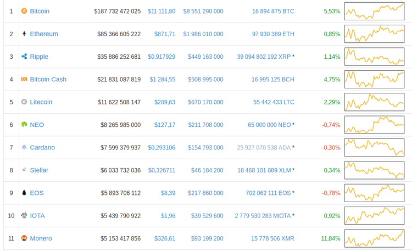This screenshot has width=412, height=251.
Task: Open the Bitcoin coin page link
Action: [x=40, y=12]
